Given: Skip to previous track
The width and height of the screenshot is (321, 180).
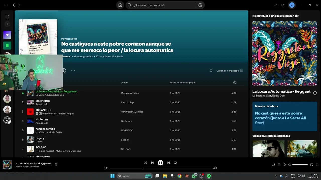Looking at the screenshot, I should point(152,163).
